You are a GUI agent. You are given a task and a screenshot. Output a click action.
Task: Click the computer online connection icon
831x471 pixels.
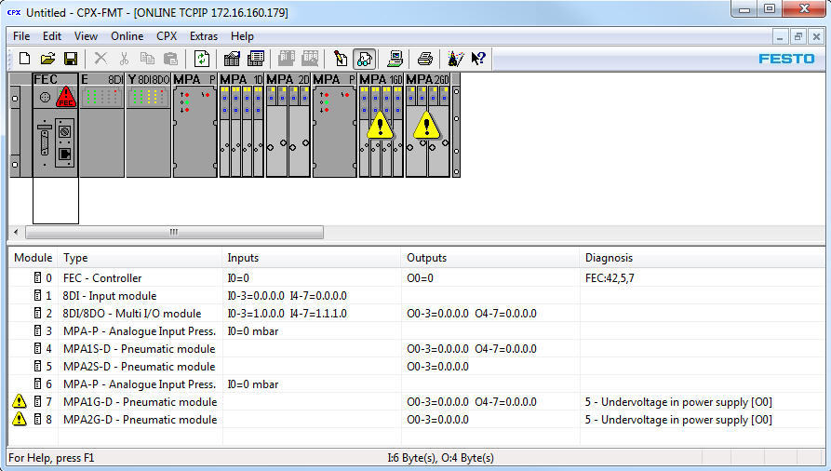click(395, 59)
